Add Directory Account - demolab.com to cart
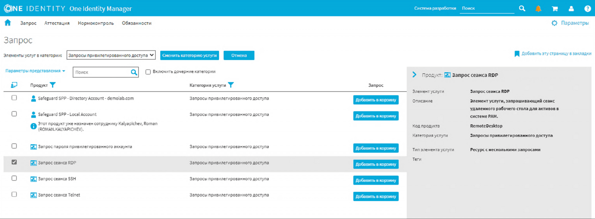This screenshot has height=219, width=595. (x=376, y=100)
